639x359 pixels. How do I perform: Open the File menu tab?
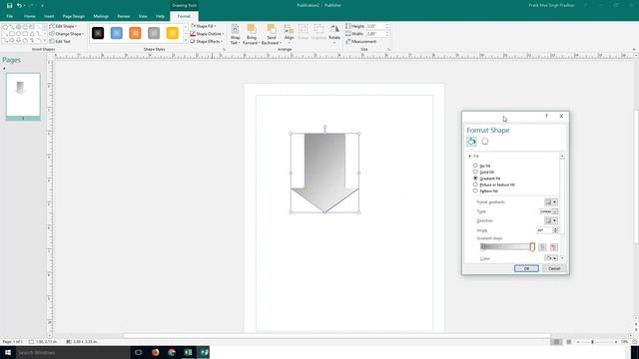click(x=9, y=16)
